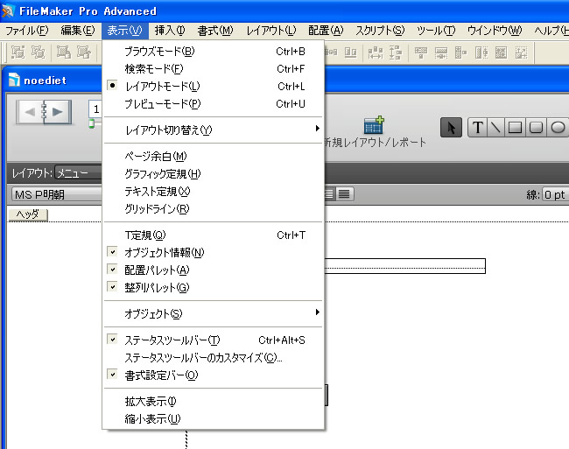Click the layout navigation book icon

click(44, 112)
